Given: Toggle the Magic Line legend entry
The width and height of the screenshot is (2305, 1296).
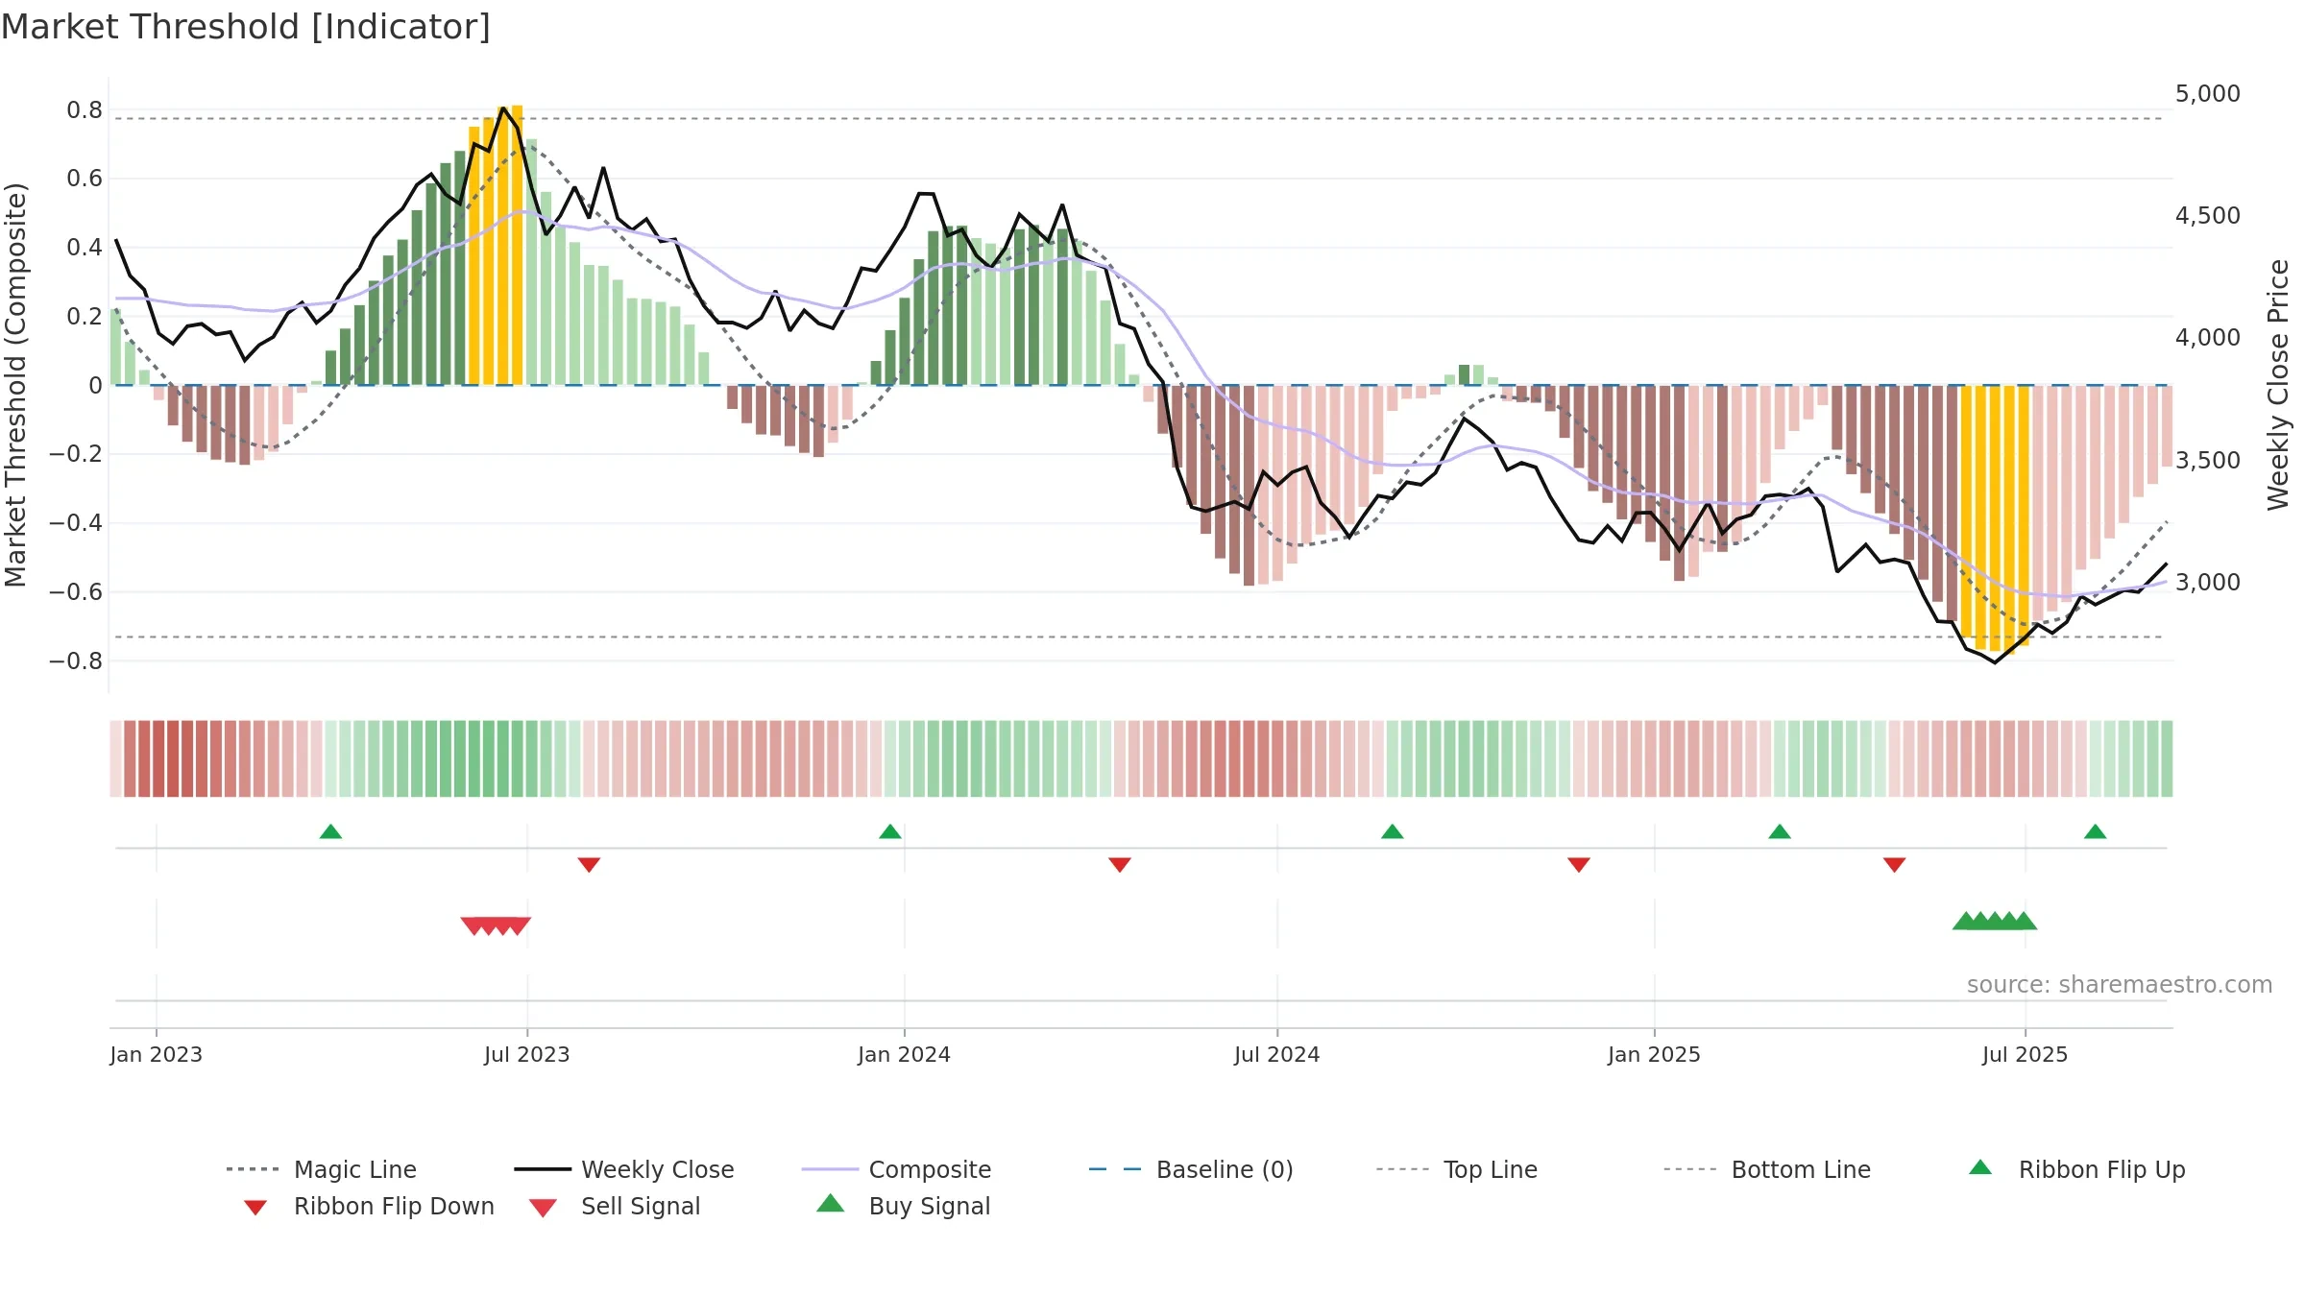Looking at the screenshot, I should (x=321, y=1169).
